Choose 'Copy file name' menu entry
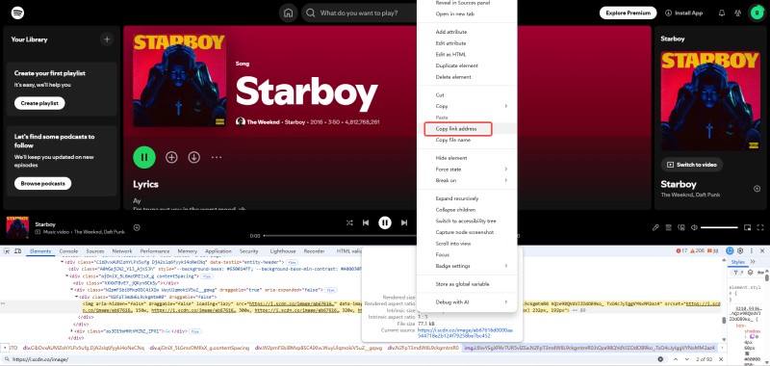This screenshot has height=366, width=770. pyautogui.click(x=467, y=140)
